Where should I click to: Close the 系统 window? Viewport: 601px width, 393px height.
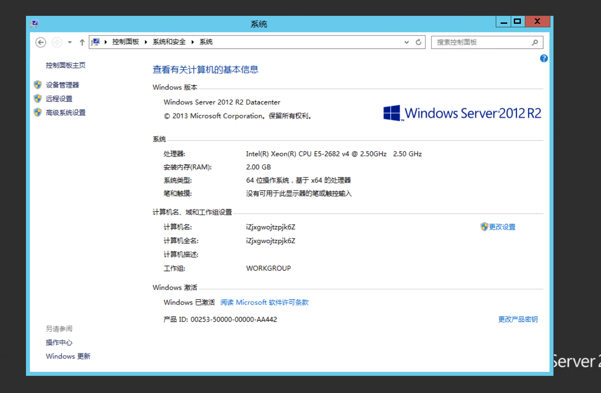[538, 22]
